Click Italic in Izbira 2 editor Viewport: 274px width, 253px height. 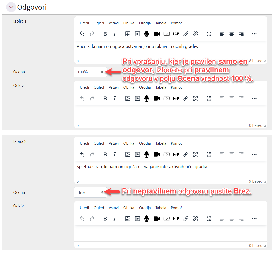tap(115, 154)
